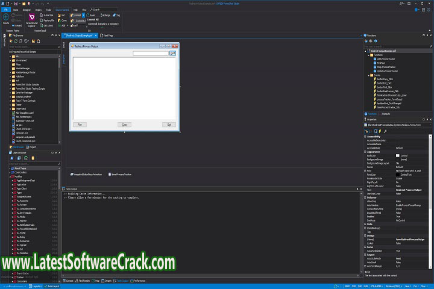Collapse the Events folder in Functions panel
This screenshot has width=434, height=289.
click(369, 75)
